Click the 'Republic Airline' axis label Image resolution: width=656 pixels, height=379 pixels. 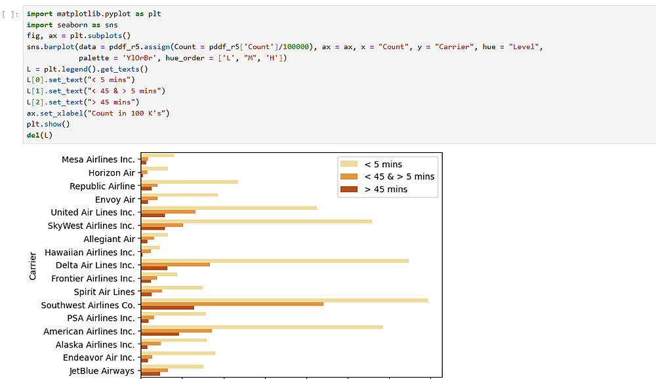click(x=102, y=186)
